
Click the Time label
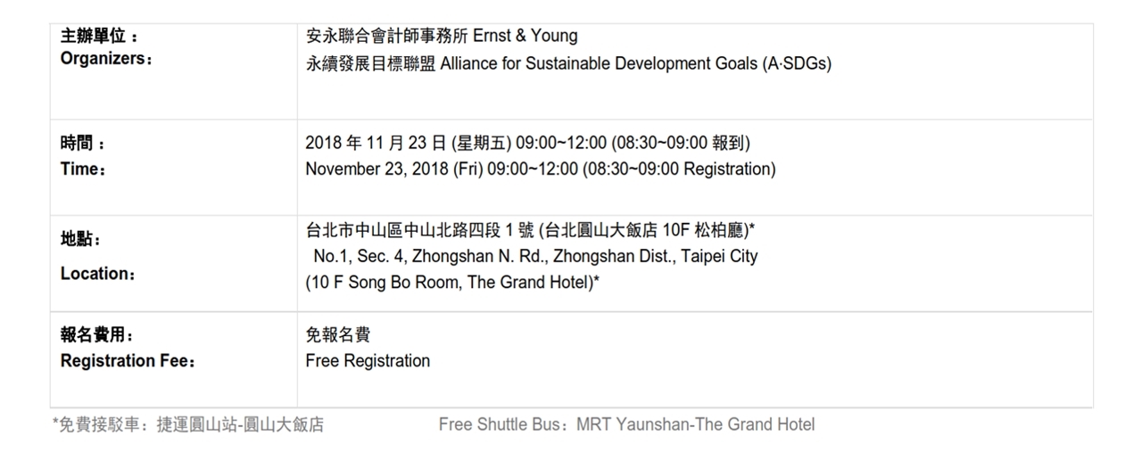[x=83, y=169]
